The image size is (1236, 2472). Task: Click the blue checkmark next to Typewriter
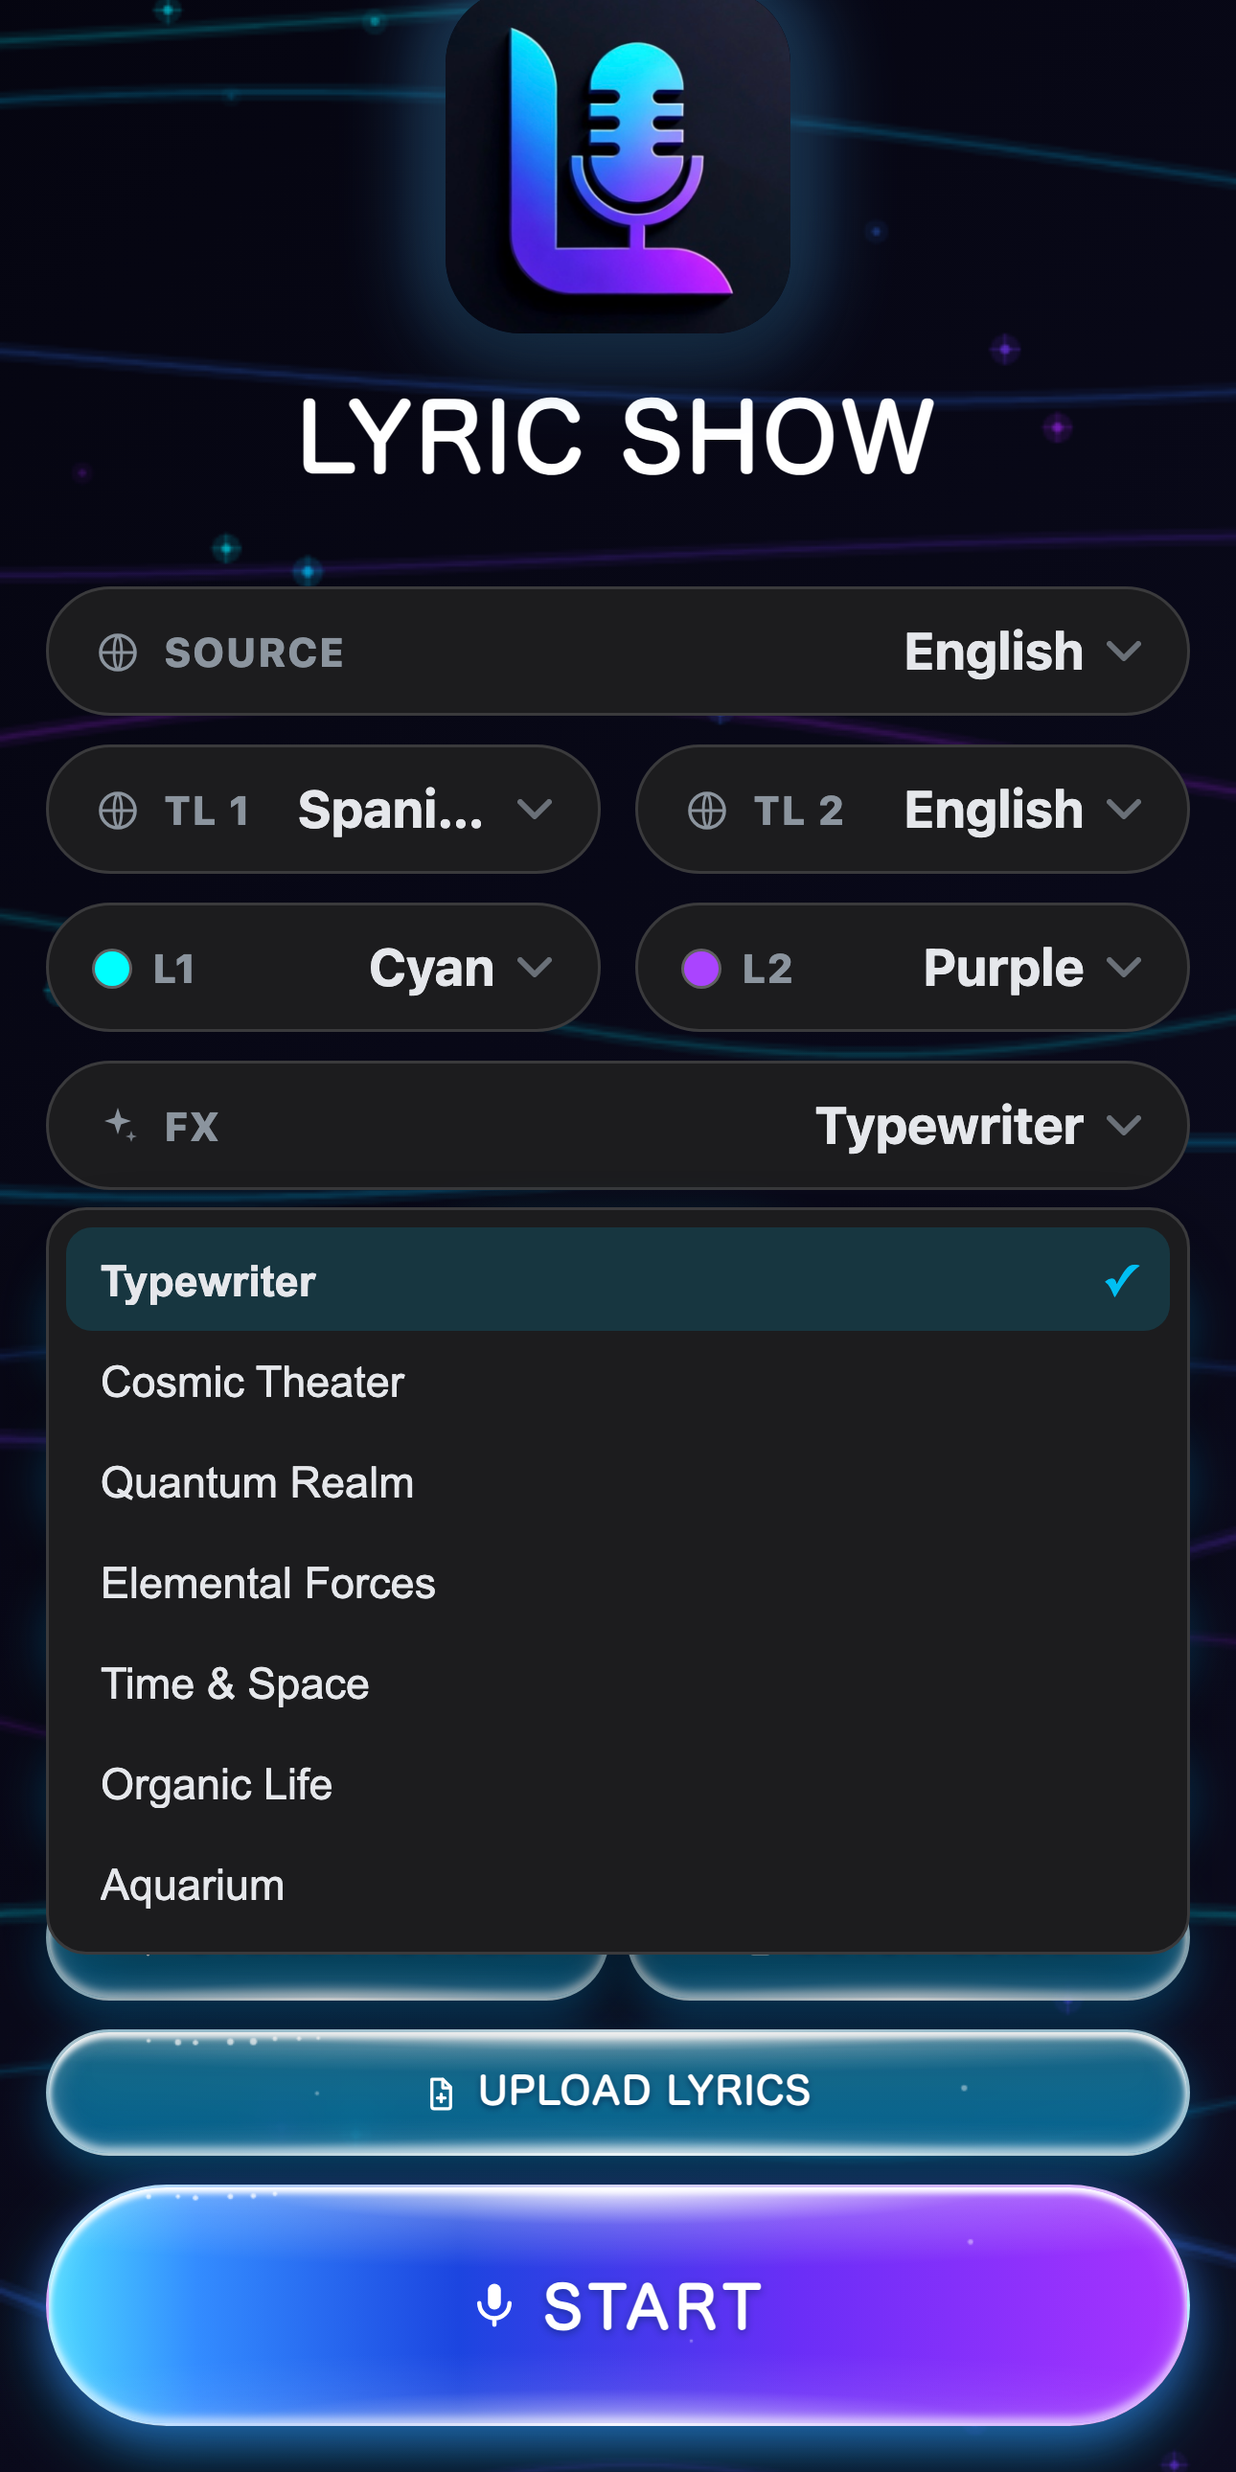point(1121,1280)
